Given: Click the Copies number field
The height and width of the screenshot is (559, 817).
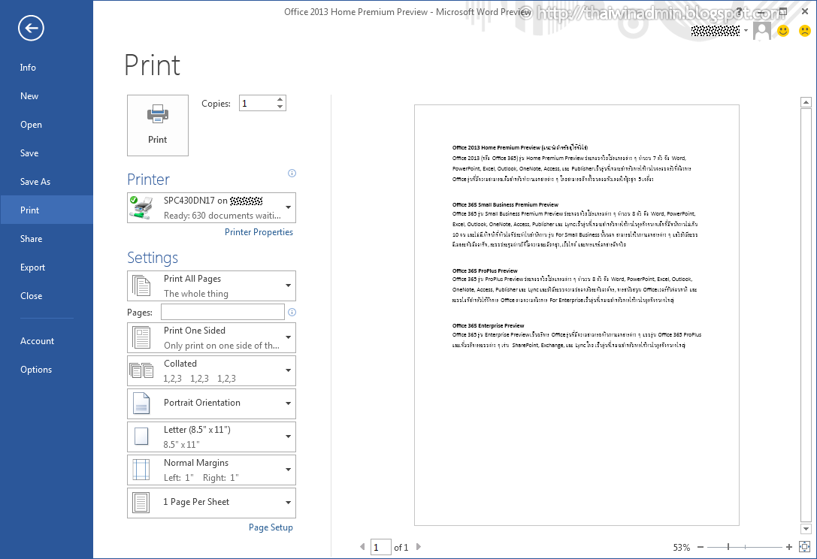Looking at the screenshot, I should (x=257, y=103).
